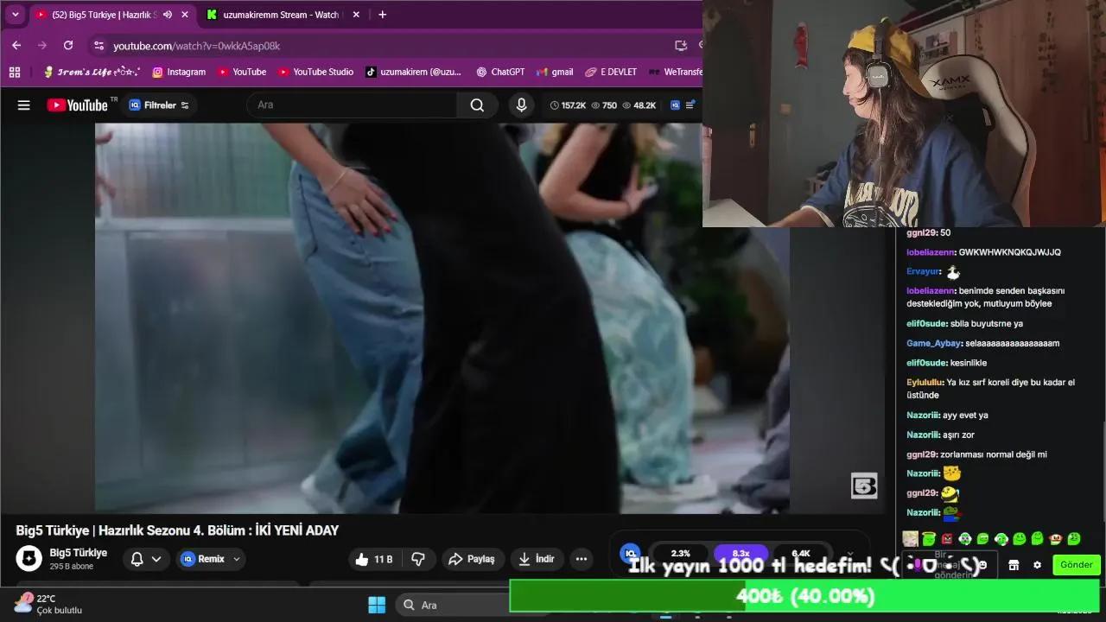This screenshot has width=1106, height=622.
Task: Open the bookmarks apps grid icon
Action: (x=15, y=73)
